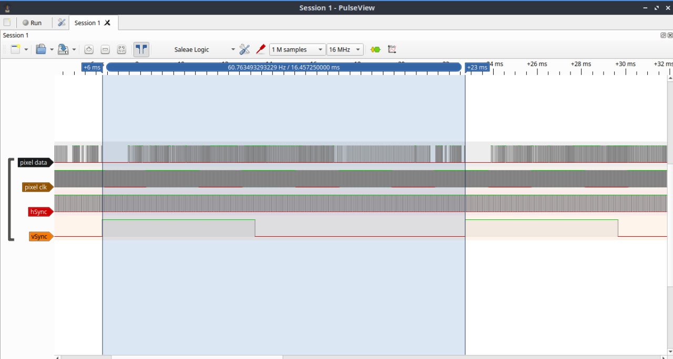Select the hSync channel label
This screenshot has height=359, width=673.
(x=39, y=212)
